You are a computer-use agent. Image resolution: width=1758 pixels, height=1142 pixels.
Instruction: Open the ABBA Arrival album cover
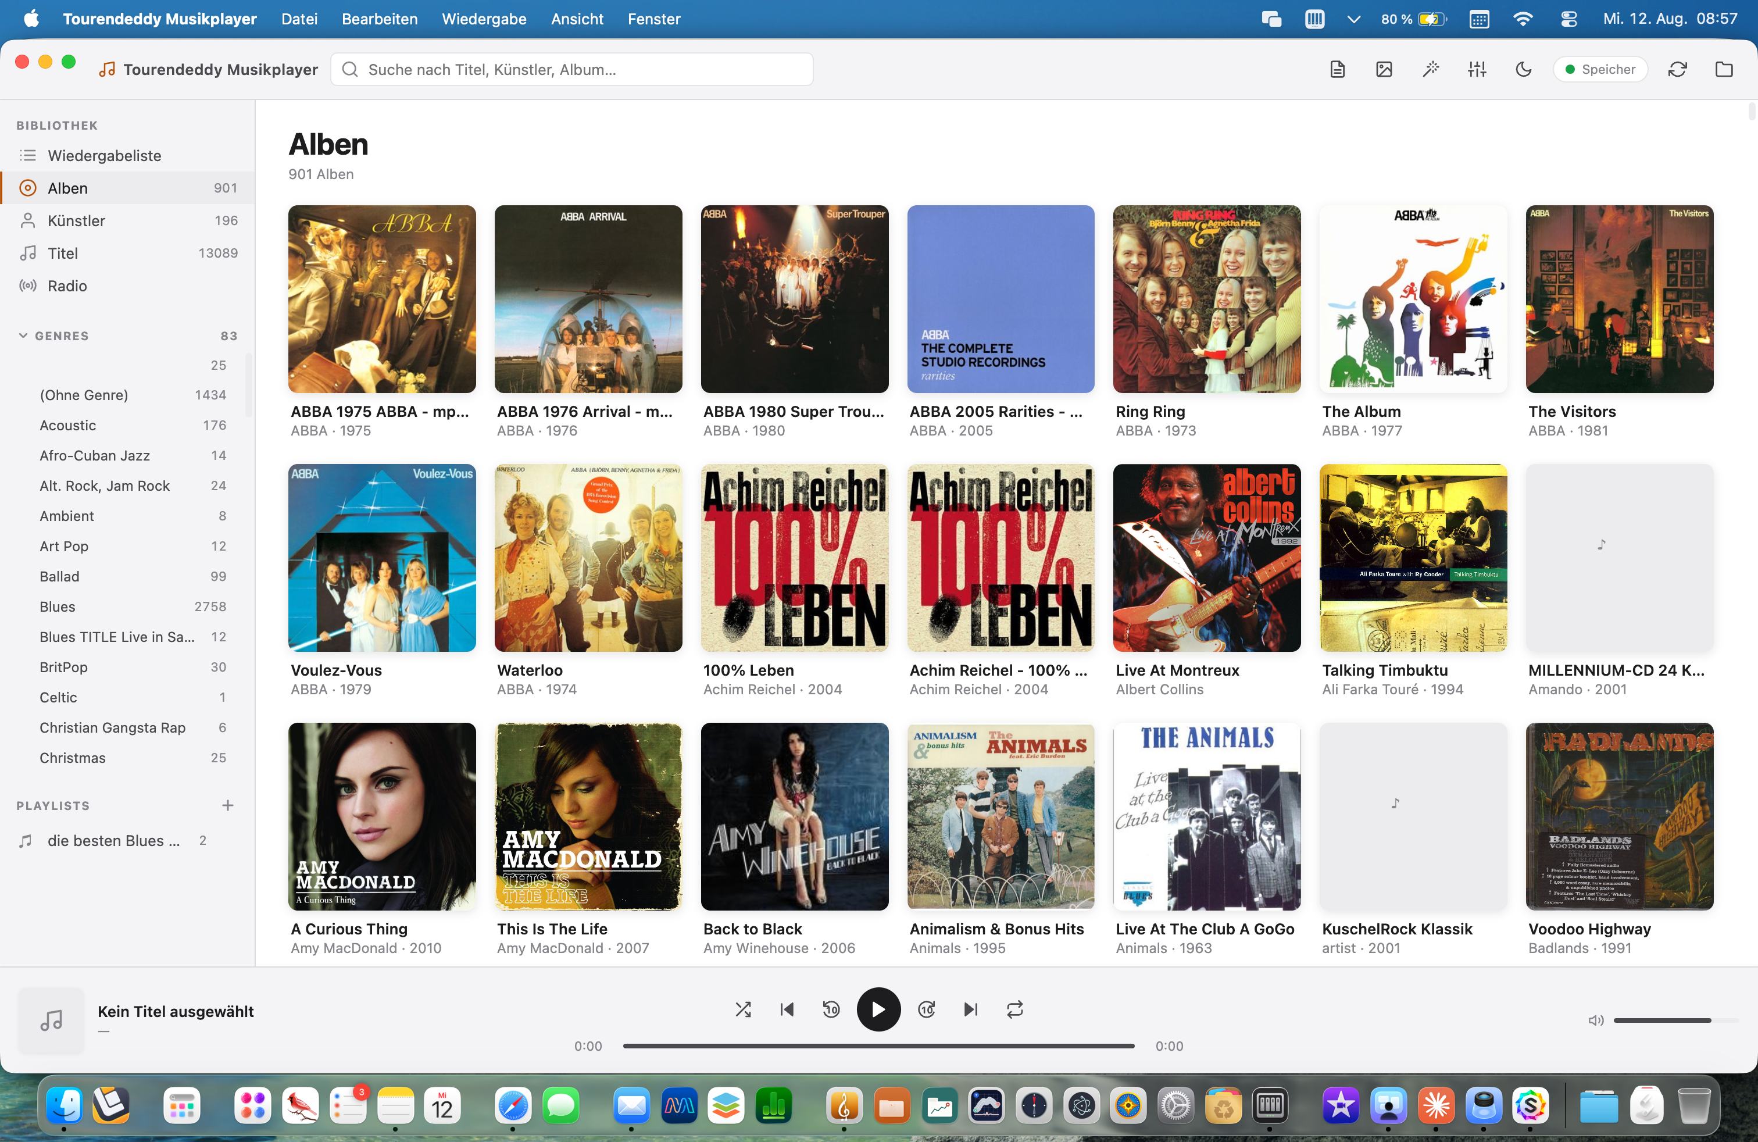click(x=588, y=299)
